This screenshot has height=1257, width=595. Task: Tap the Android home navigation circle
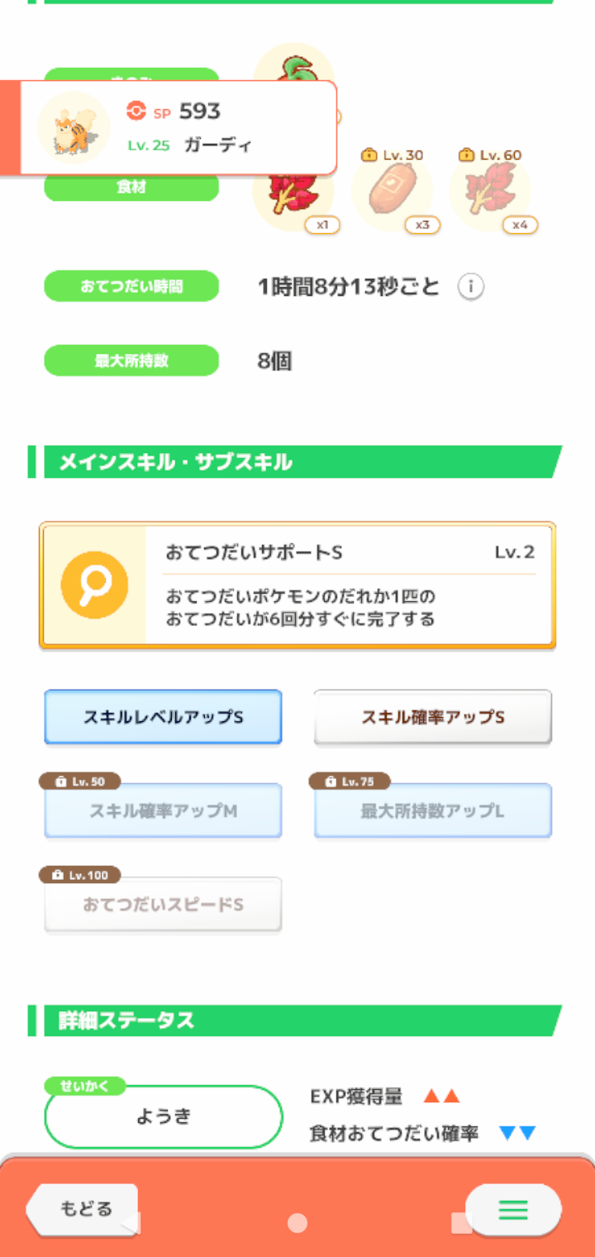click(297, 1222)
